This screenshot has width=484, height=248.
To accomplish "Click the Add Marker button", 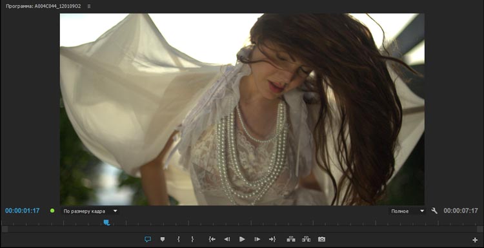I will [163, 239].
